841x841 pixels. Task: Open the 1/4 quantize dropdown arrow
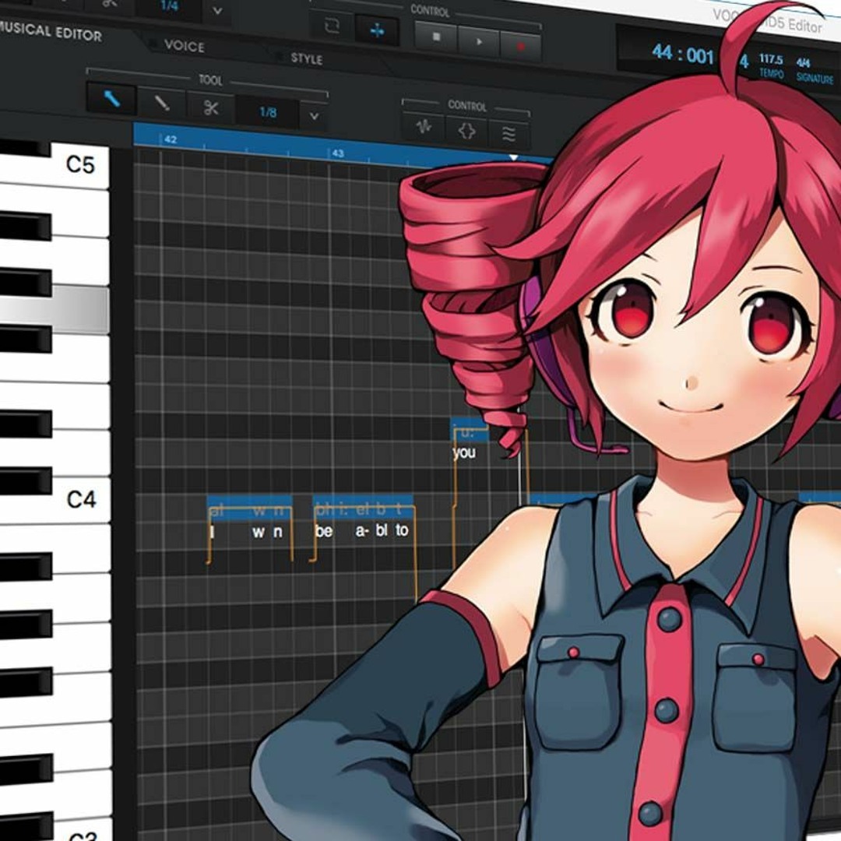click(217, 10)
